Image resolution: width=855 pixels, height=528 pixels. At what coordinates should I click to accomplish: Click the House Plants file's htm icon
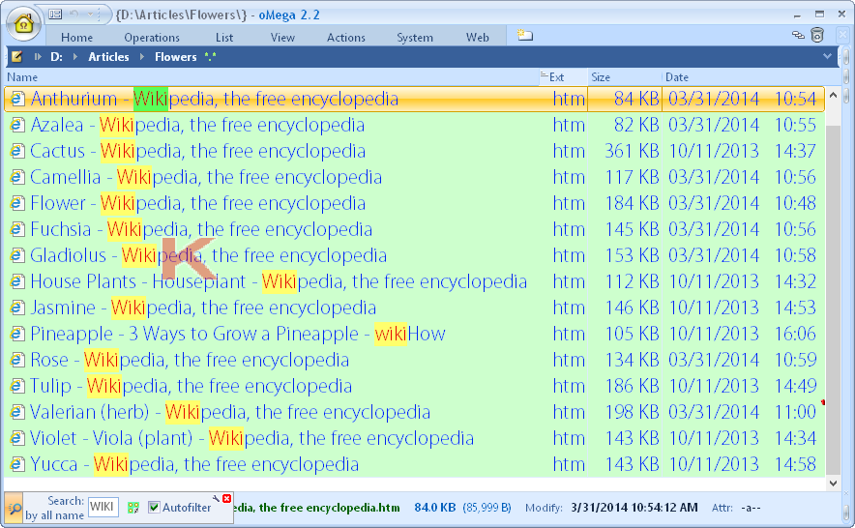(x=17, y=281)
